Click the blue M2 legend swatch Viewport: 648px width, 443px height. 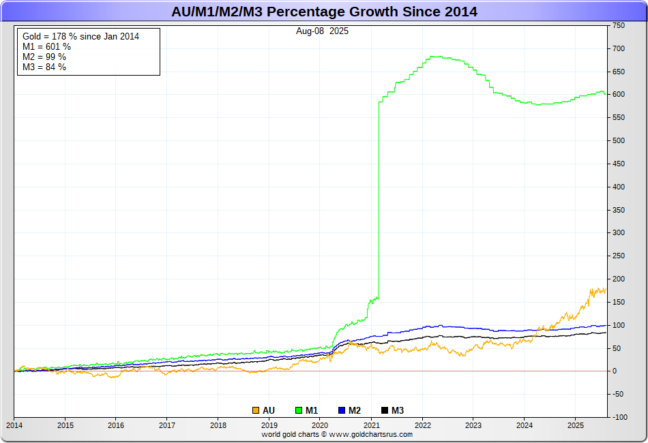click(342, 410)
